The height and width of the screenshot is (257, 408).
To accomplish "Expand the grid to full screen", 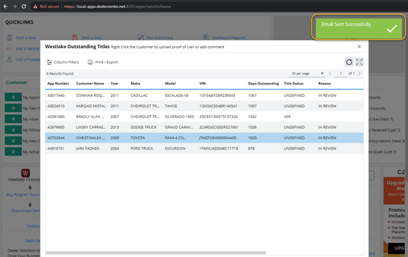I will pyautogui.click(x=359, y=62).
